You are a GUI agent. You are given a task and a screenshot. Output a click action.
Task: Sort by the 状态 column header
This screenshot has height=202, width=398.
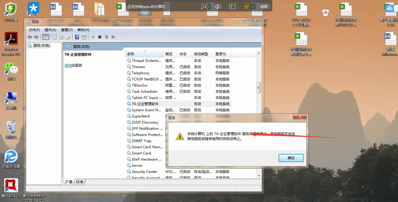pyautogui.click(x=185, y=54)
